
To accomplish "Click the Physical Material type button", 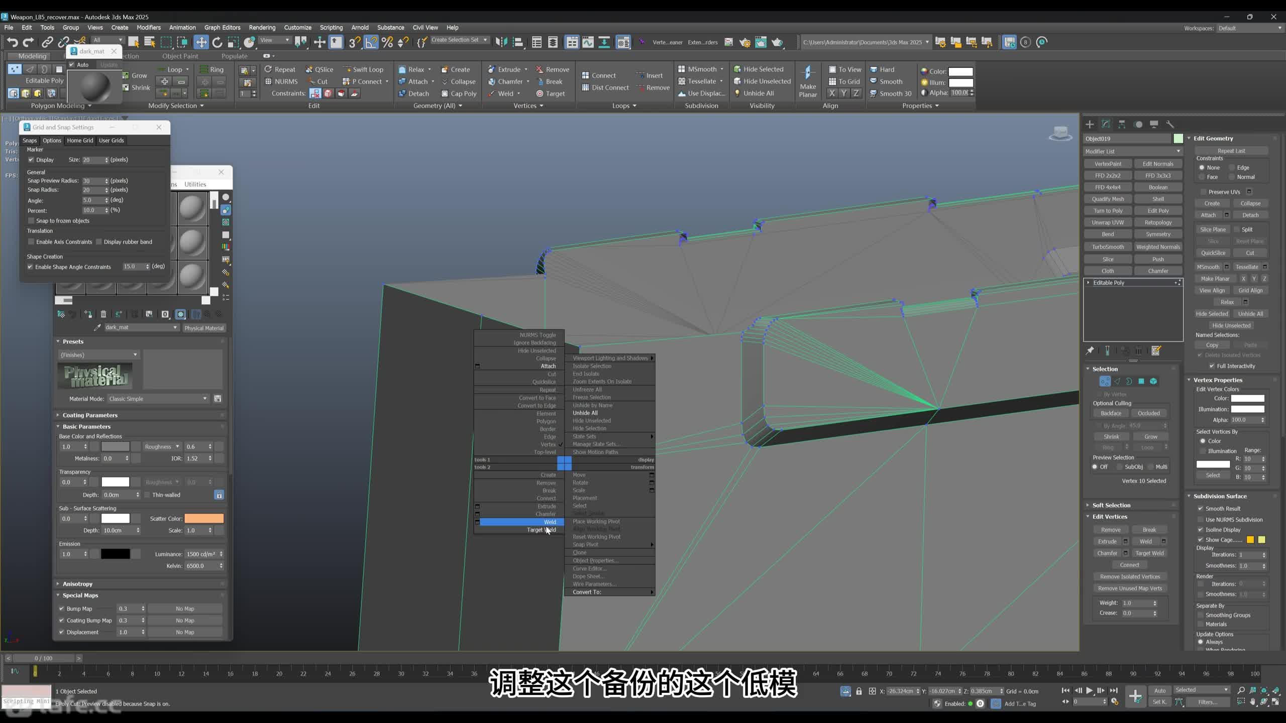I will click(x=204, y=328).
